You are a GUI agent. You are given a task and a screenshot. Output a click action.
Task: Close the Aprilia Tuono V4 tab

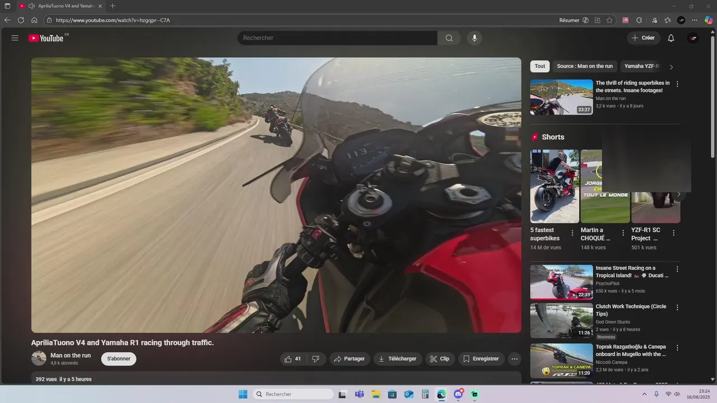pos(100,6)
